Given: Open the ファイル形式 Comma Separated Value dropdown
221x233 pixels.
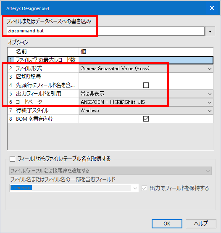Looking at the screenshot, I should (146, 69).
